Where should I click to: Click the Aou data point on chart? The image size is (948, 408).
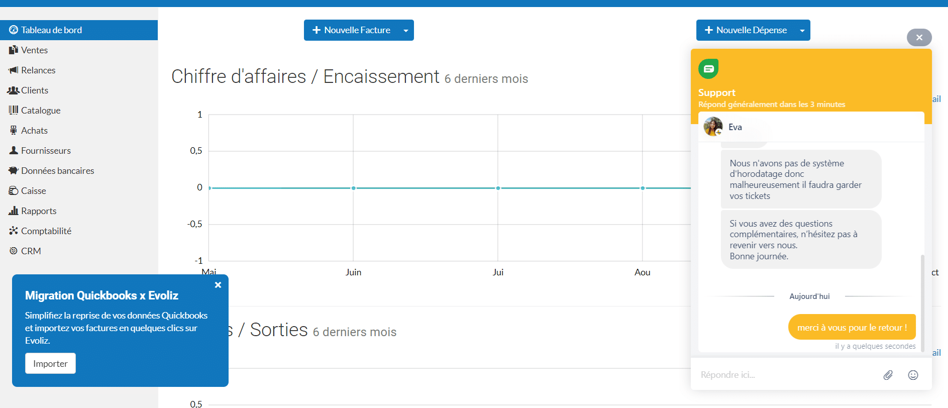(643, 188)
